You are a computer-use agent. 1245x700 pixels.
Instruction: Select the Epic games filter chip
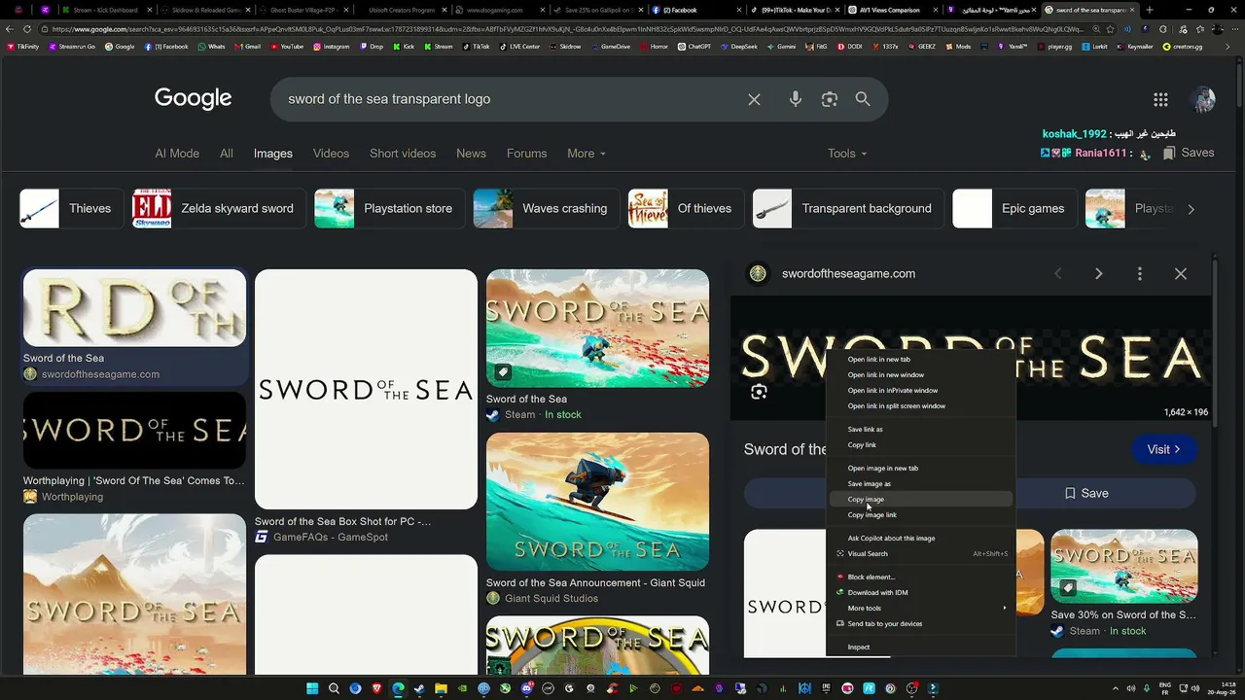[1014, 208]
